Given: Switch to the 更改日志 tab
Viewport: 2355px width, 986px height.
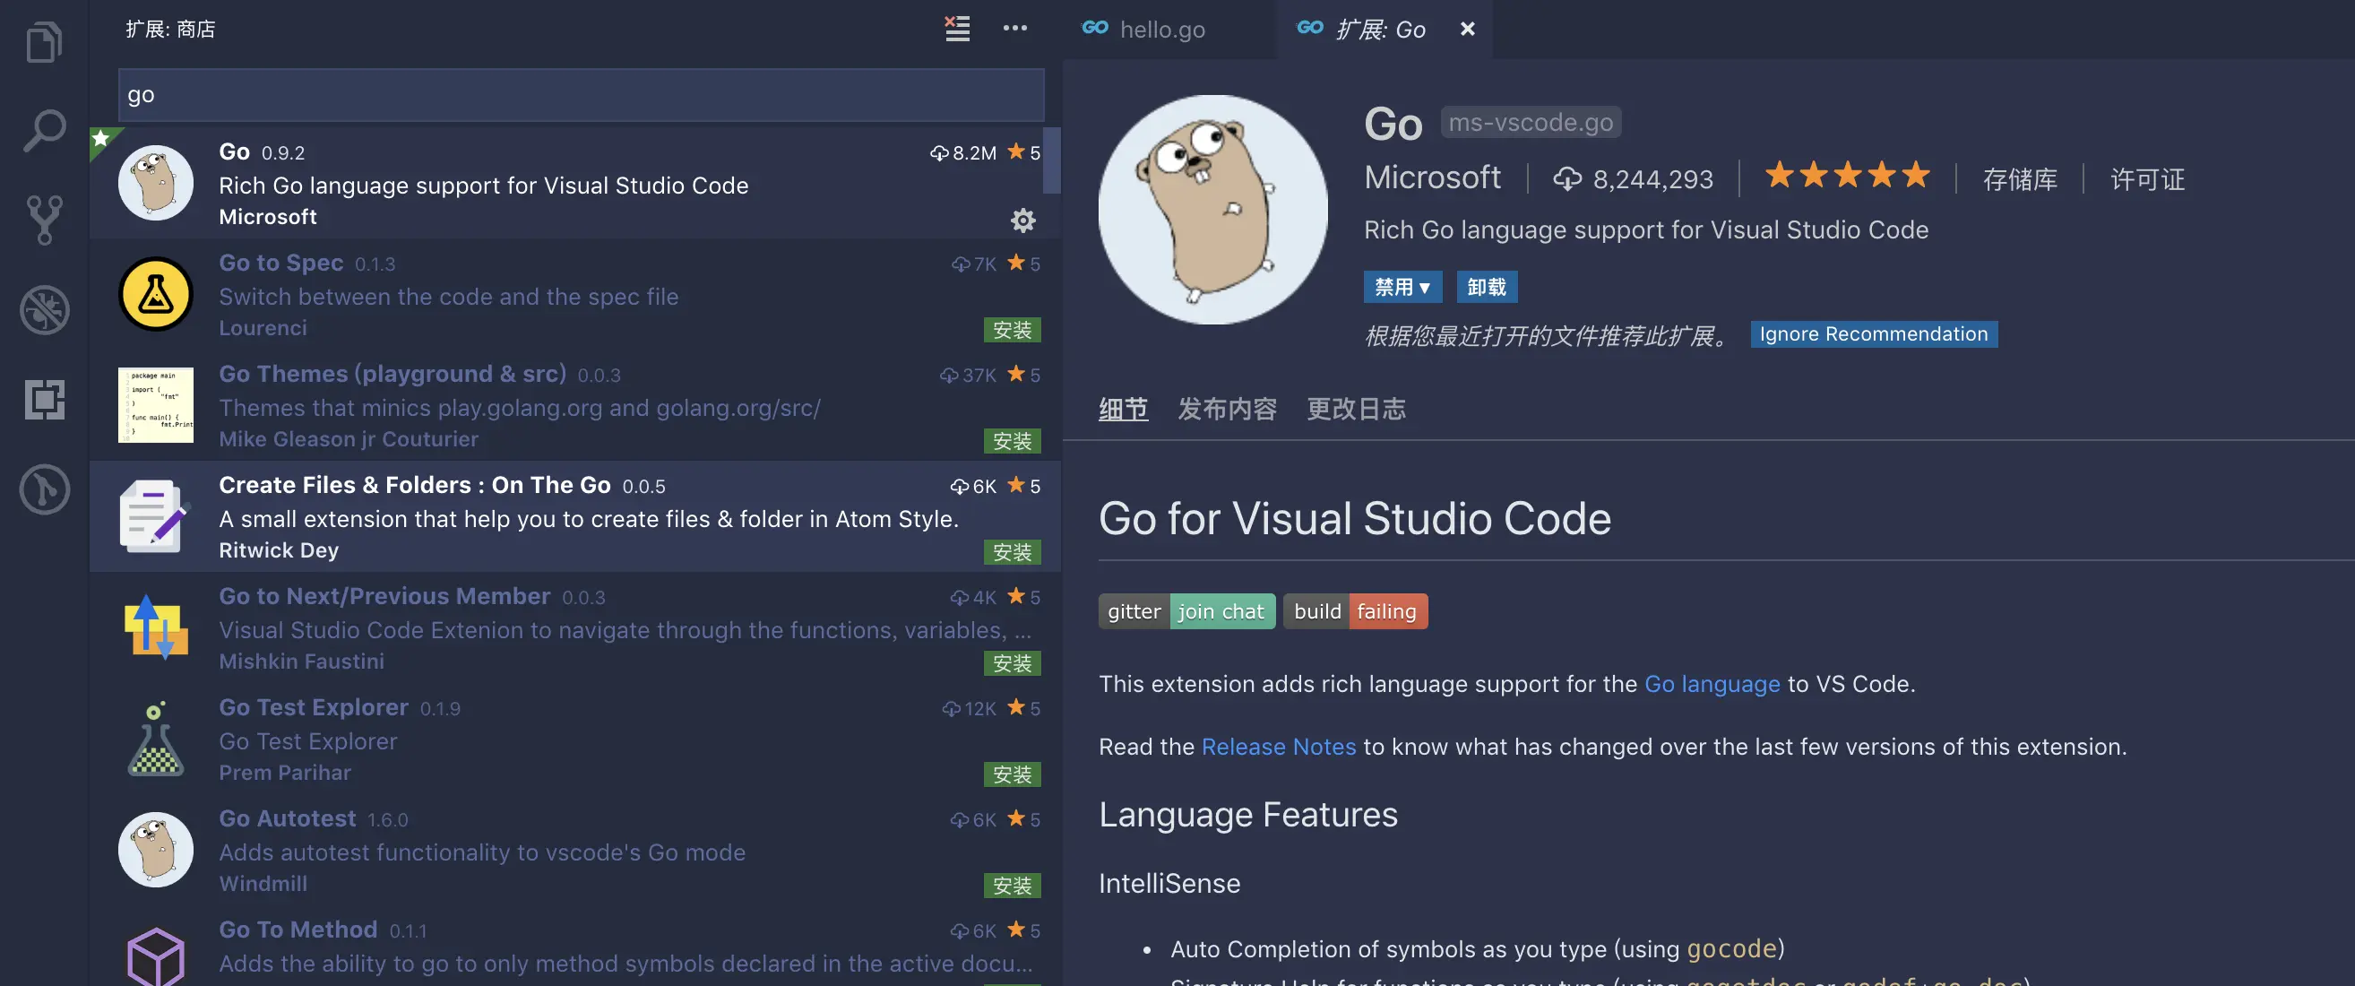Looking at the screenshot, I should (x=1356, y=409).
